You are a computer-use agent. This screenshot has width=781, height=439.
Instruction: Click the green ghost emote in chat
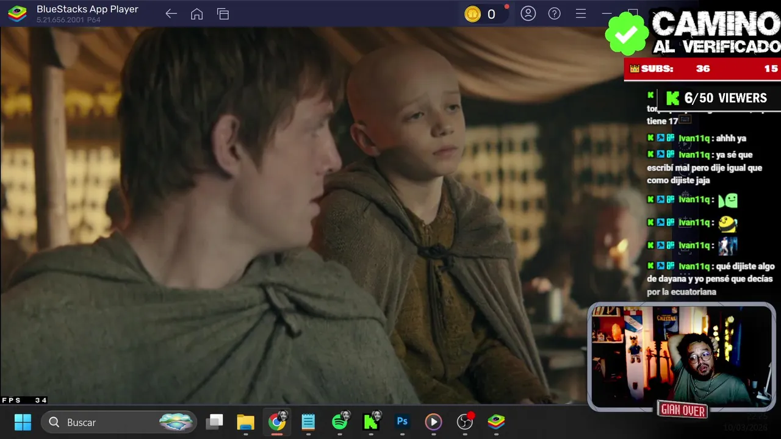coord(728,200)
